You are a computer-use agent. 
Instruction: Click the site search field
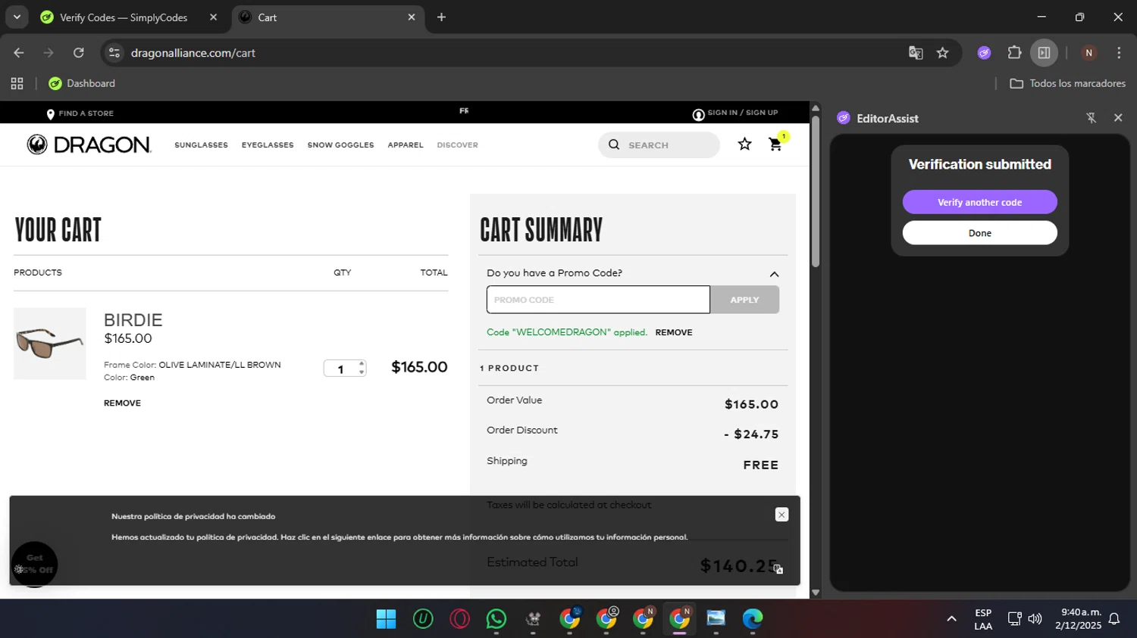(659, 145)
